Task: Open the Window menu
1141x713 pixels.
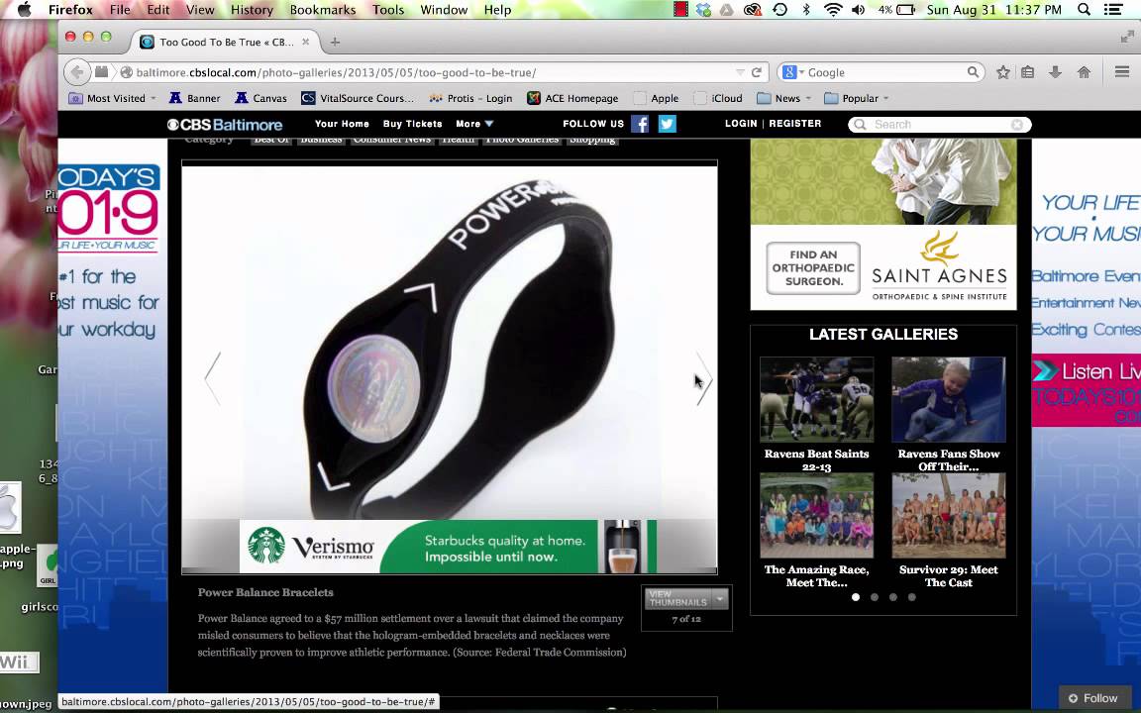Action: pyautogui.click(x=443, y=10)
